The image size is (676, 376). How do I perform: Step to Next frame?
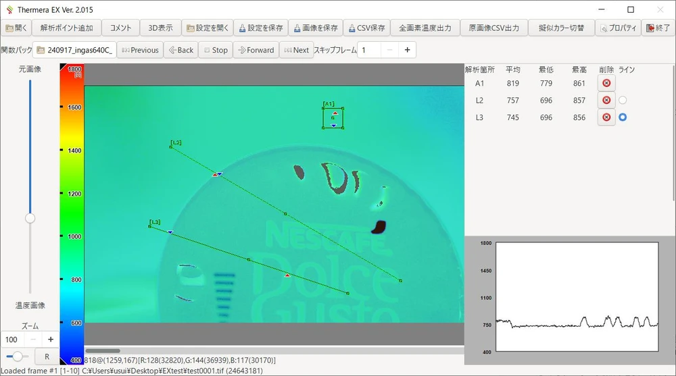(x=297, y=50)
